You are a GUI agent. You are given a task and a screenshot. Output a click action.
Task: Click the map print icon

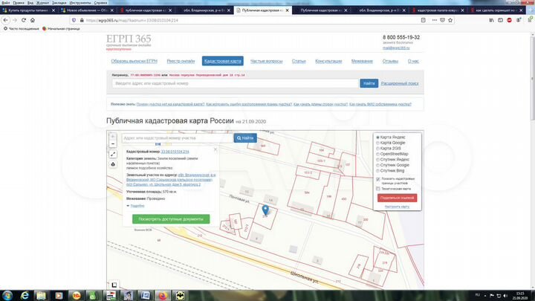click(x=113, y=164)
